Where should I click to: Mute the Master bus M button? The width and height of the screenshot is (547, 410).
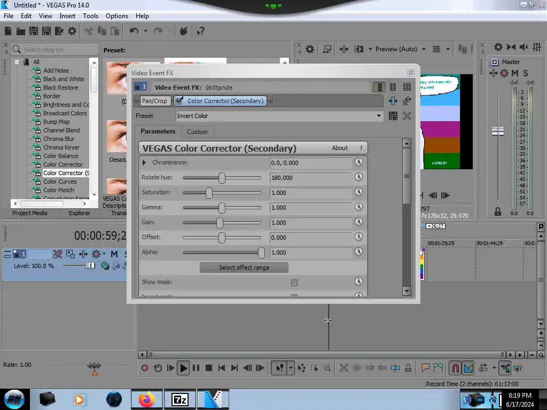click(x=515, y=73)
